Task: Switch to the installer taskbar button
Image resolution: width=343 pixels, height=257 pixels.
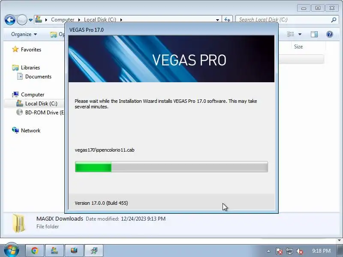Action: pyautogui.click(x=94, y=251)
